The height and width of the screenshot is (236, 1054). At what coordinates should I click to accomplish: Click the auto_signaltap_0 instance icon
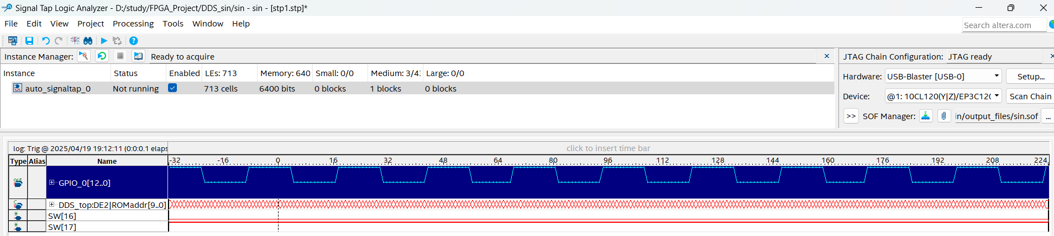(x=18, y=88)
